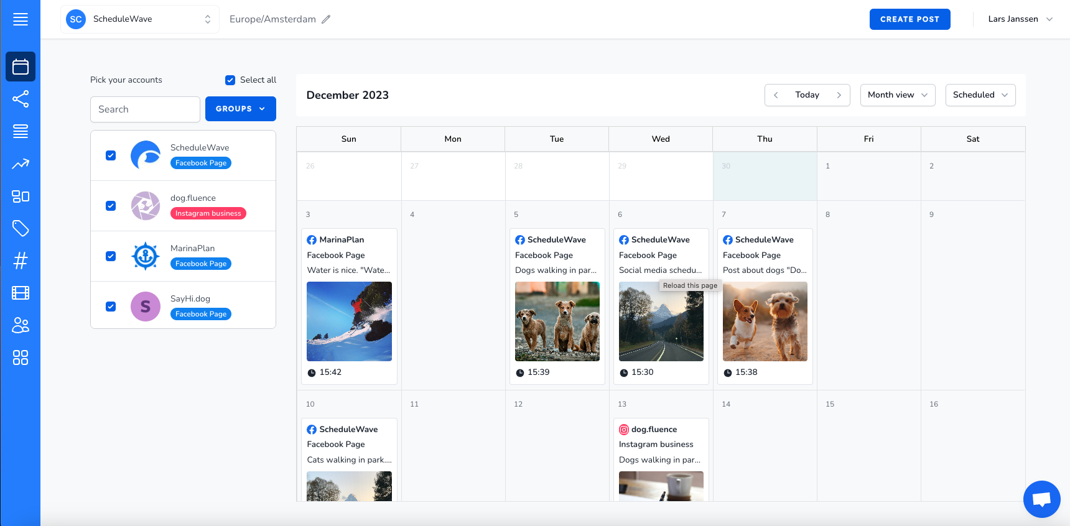Click clock icon beside 15:30
Image resolution: width=1070 pixels, height=526 pixels.
click(x=624, y=373)
